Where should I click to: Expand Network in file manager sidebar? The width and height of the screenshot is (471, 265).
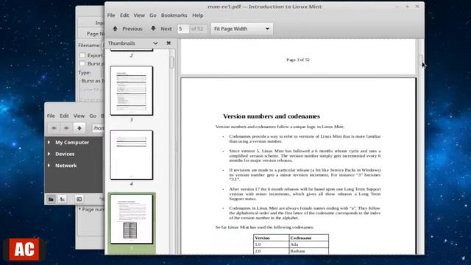click(49, 165)
